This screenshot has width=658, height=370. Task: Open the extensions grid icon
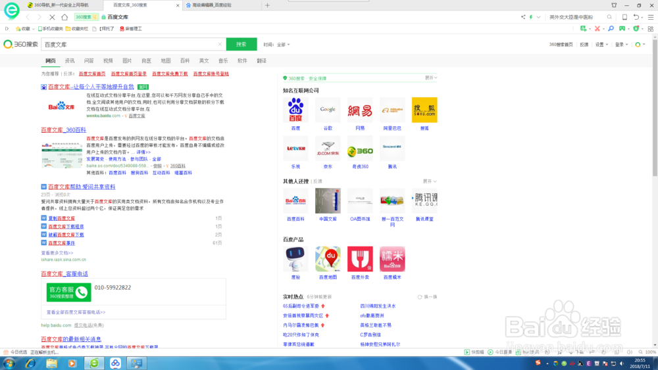click(x=651, y=28)
